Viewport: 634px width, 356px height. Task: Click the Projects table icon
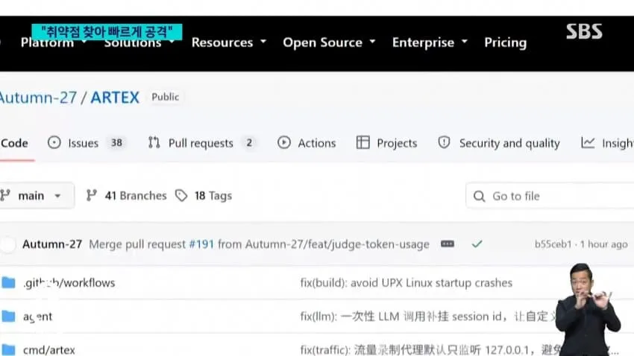362,142
